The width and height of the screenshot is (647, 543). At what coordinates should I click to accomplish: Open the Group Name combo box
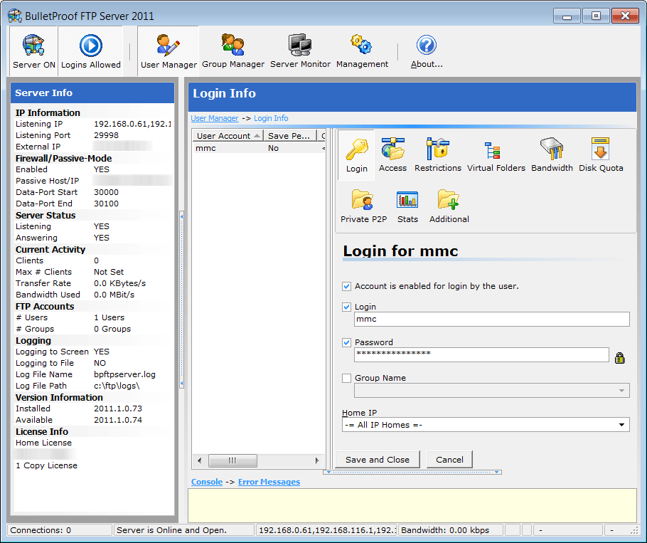[x=491, y=391]
